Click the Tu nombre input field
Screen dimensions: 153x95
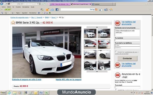(127, 40)
